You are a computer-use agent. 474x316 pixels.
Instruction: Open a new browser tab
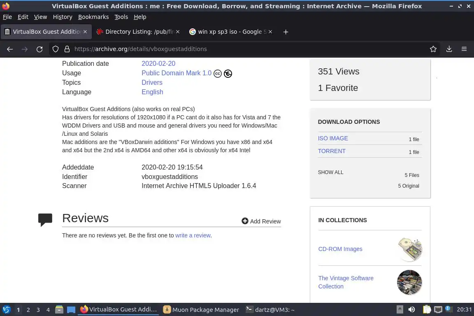286,32
